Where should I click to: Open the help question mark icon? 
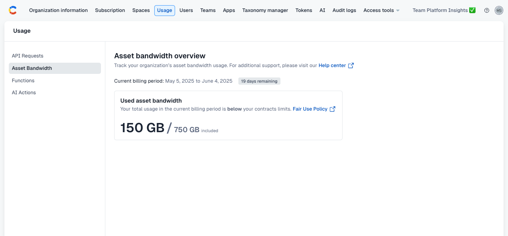click(487, 10)
